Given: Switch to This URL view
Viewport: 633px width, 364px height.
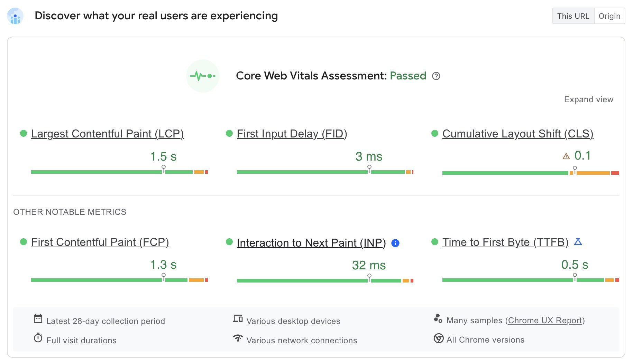Looking at the screenshot, I should click(x=573, y=16).
